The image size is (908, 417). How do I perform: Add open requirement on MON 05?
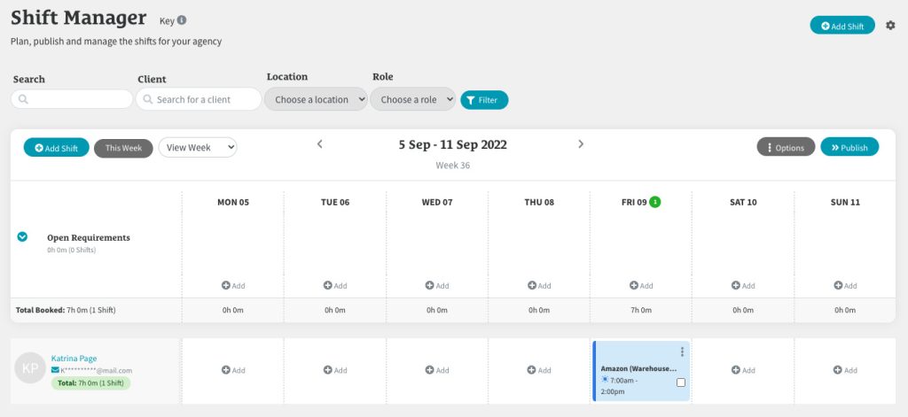(x=233, y=285)
